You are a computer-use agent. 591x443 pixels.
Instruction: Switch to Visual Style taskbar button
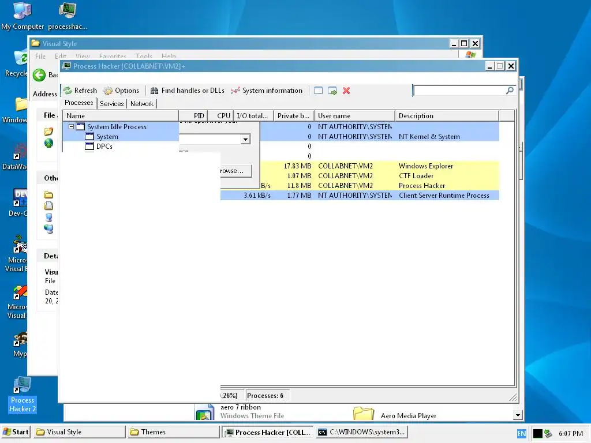tap(78, 431)
